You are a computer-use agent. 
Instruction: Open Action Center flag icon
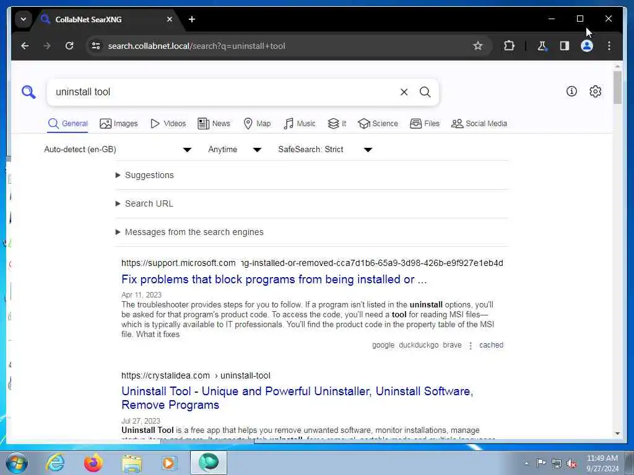point(541,463)
